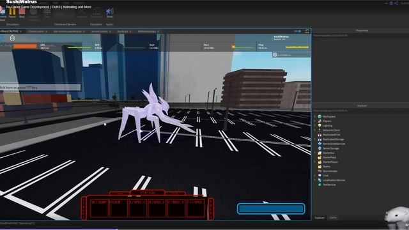The height and width of the screenshot is (230, 409).
Task: Click the ReplicatedStorage icon in Explorer
Action: point(320,139)
